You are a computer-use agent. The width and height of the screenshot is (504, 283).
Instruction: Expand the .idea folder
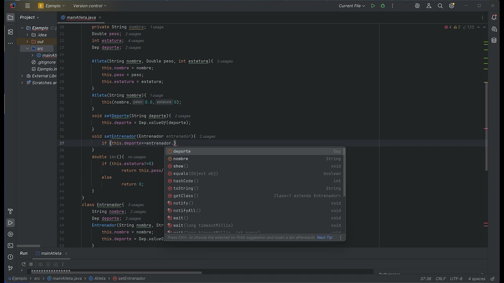tap(28, 35)
